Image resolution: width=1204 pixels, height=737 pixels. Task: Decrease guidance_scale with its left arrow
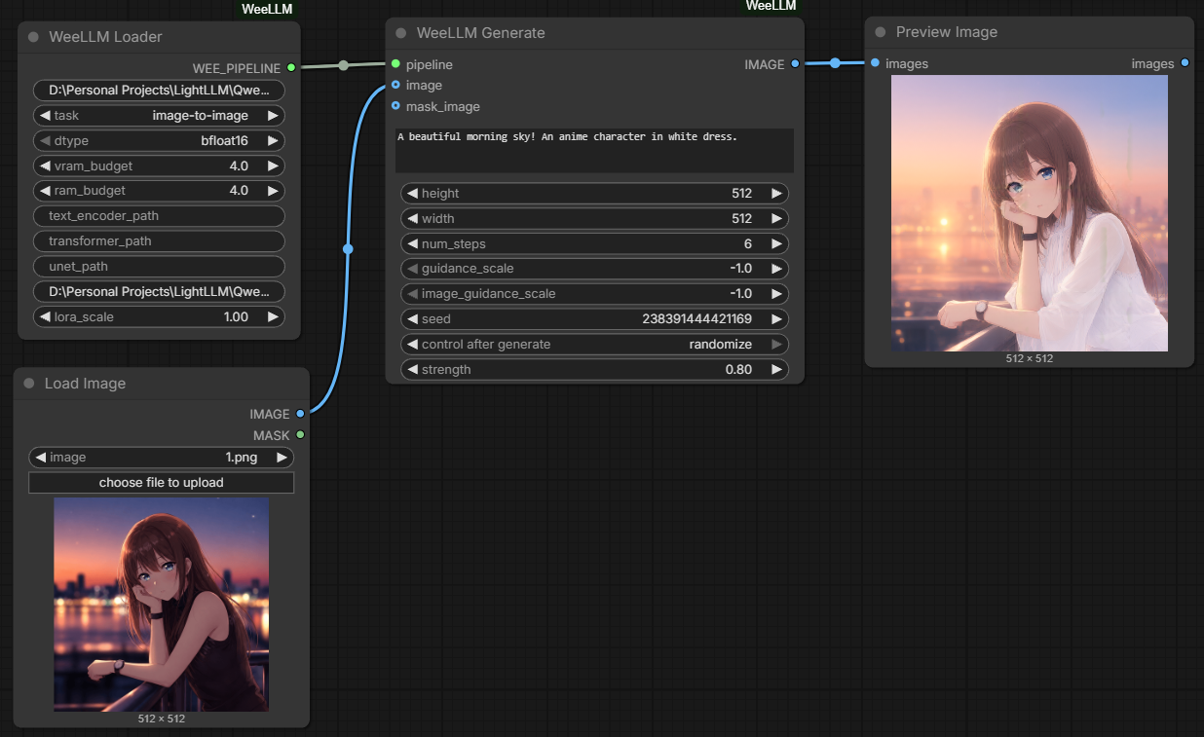tap(412, 269)
